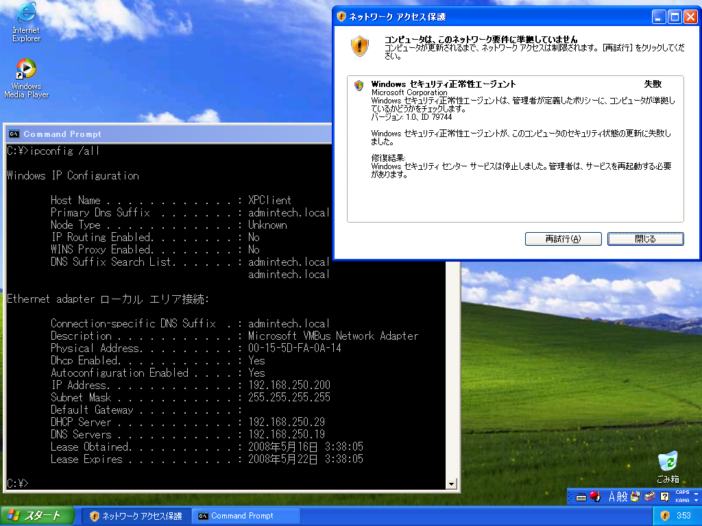702x526 pixels.
Task: Click the 'Microsoft Corporation' text in dialog
Action: [x=409, y=92]
